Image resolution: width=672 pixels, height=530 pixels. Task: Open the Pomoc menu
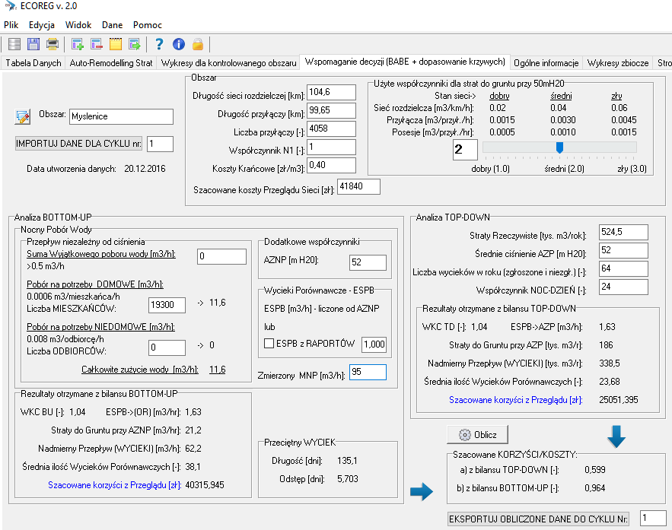pyautogui.click(x=148, y=25)
